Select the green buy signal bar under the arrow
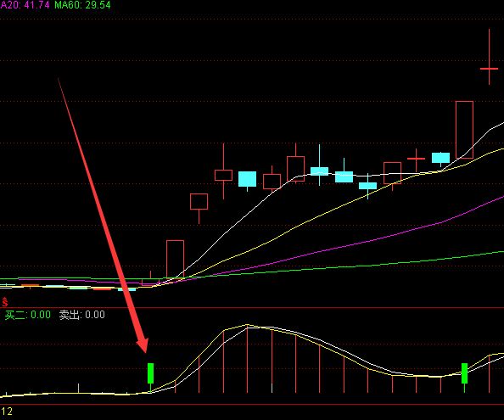The width and height of the screenshot is (504, 420). [x=150, y=373]
